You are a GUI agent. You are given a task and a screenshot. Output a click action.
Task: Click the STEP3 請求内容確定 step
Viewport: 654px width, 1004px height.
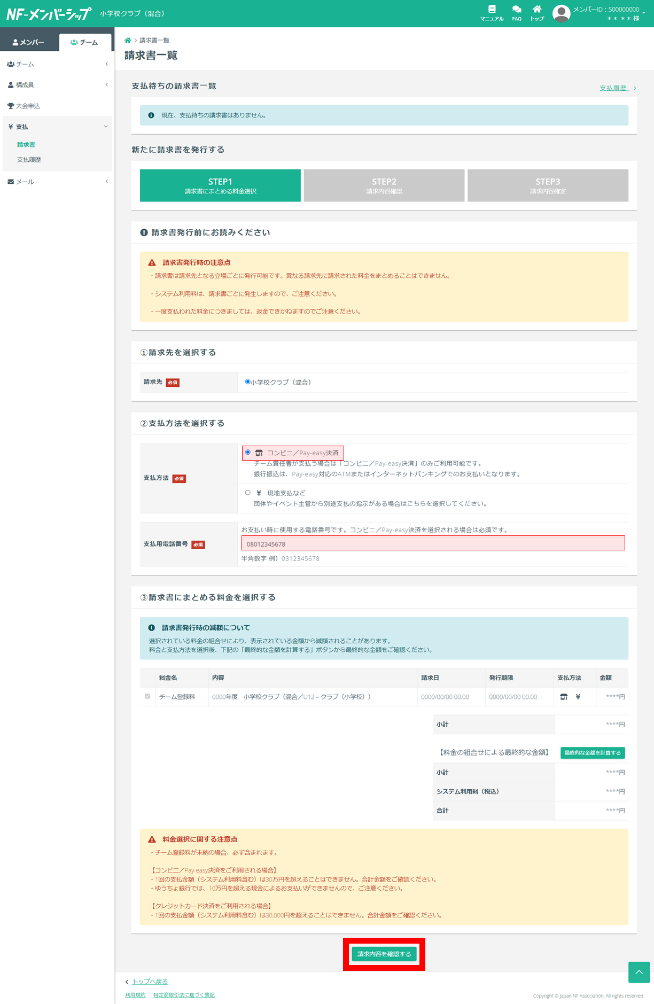coord(548,185)
